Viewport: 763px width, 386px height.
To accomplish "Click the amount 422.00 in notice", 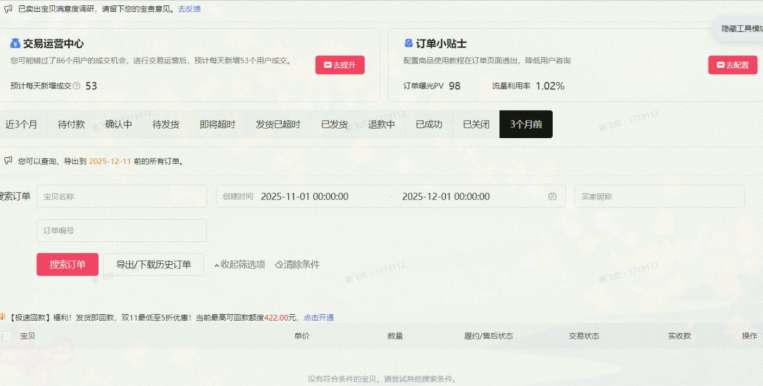I will click(x=276, y=318).
